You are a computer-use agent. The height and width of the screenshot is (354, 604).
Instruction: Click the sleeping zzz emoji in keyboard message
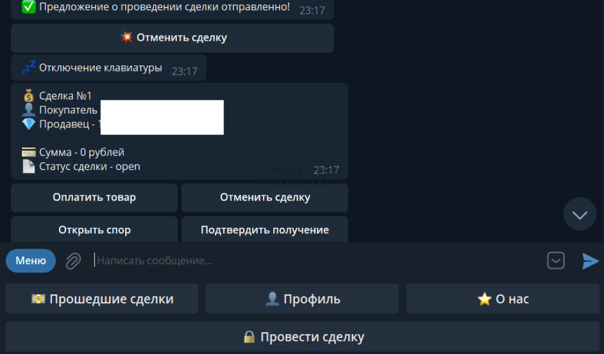pyautogui.click(x=28, y=68)
